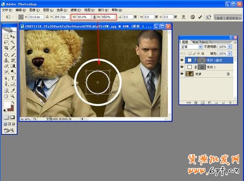Hide the 形状 1 副本 layer eye
244x181 pixels.
tap(182, 60)
